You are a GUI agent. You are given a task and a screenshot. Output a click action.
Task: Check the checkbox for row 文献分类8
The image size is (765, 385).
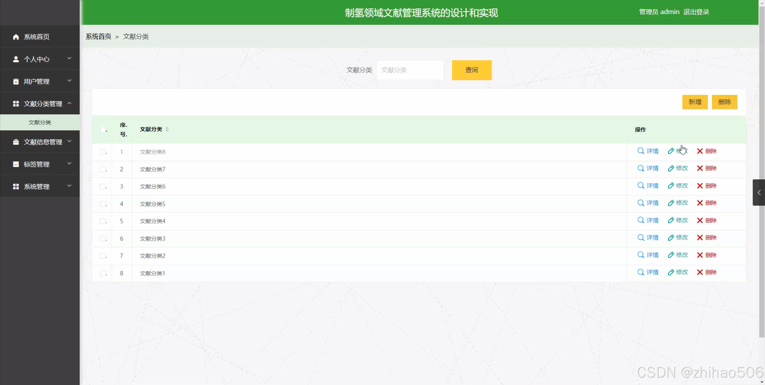[x=103, y=152]
